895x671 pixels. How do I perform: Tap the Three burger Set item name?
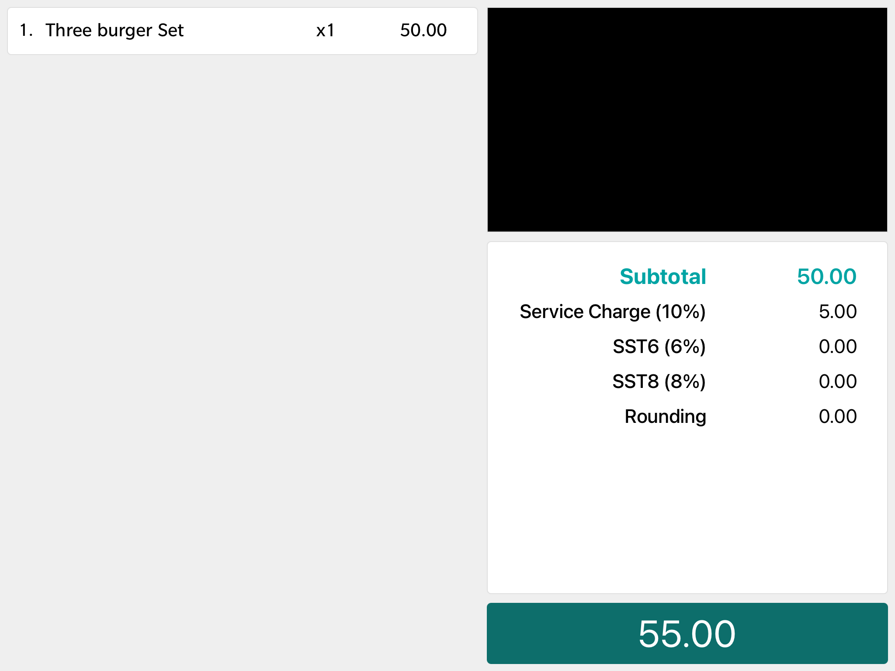pyautogui.click(x=114, y=31)
